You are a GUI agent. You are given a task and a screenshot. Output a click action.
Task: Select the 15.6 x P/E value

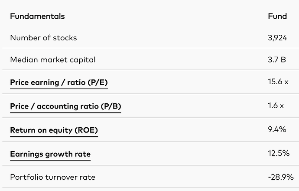point(278,82)
